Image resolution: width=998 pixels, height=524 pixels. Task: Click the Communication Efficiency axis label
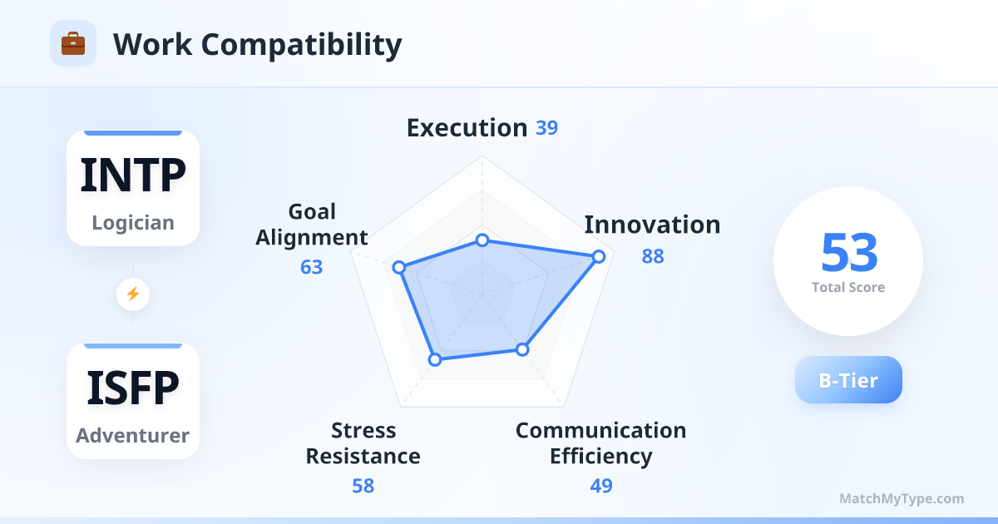coord(600,443)
